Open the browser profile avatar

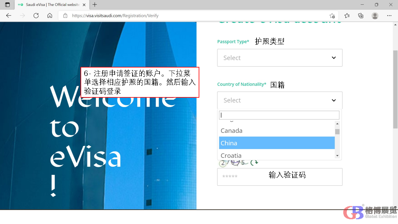pyautogui.click(x=375, y=16)
